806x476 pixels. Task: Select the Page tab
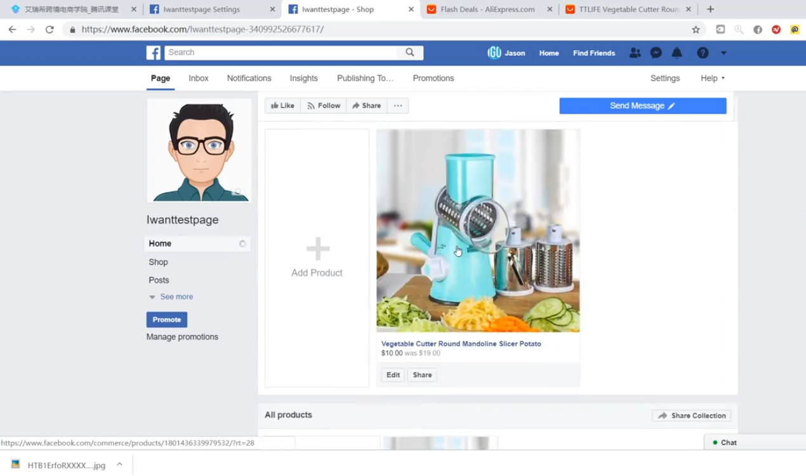[x=161, y=78]
